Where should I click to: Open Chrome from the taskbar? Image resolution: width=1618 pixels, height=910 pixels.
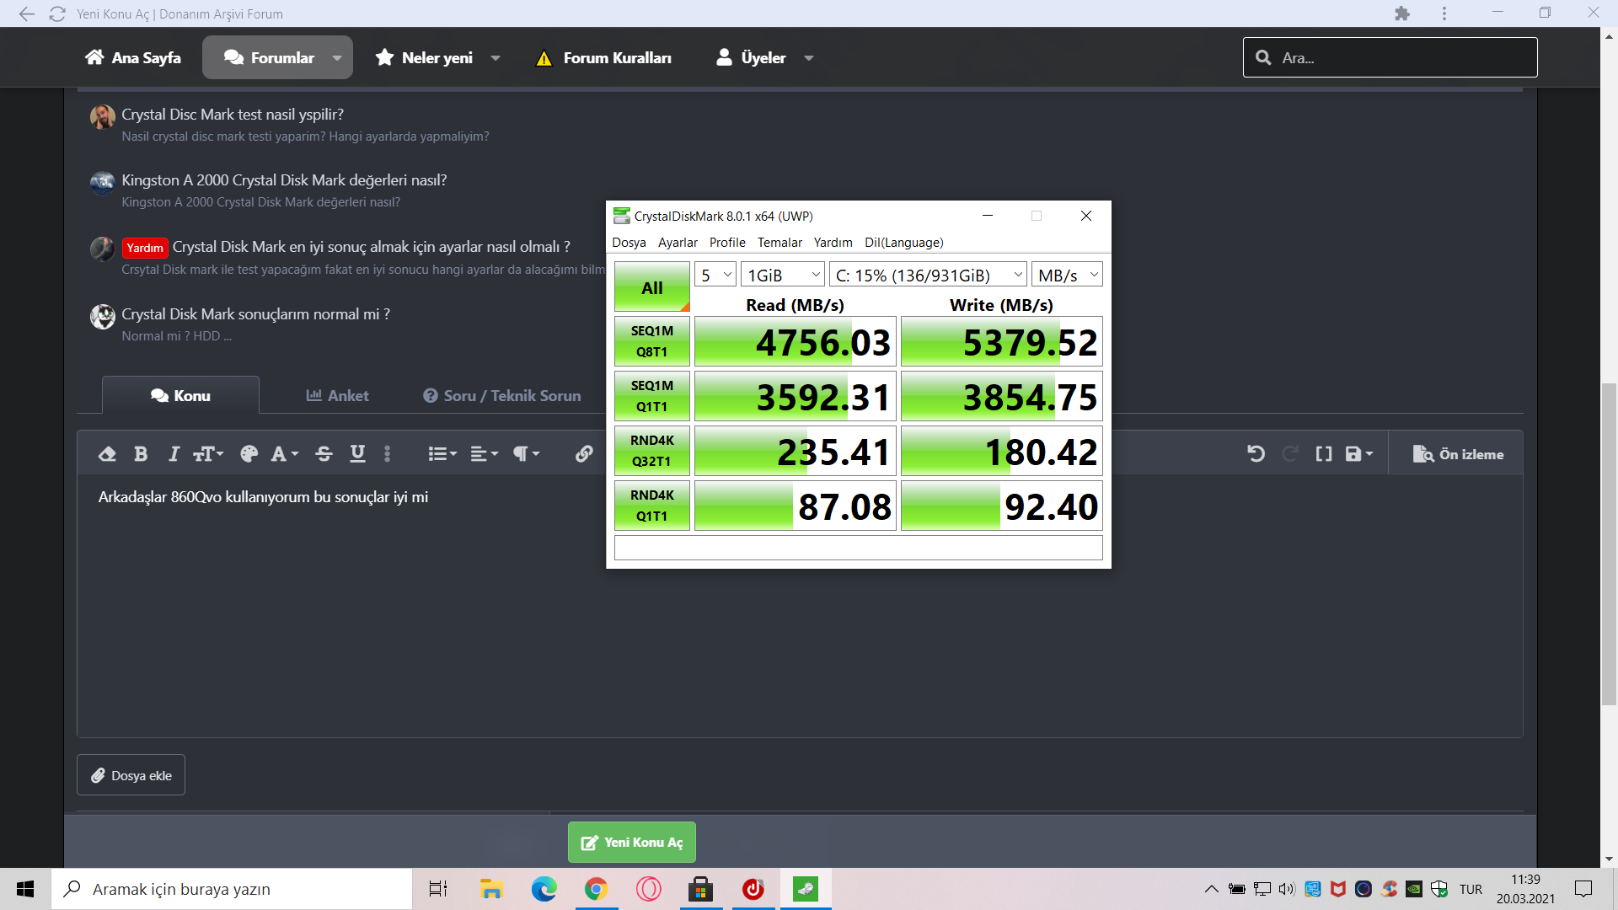(x=596, y=889)
